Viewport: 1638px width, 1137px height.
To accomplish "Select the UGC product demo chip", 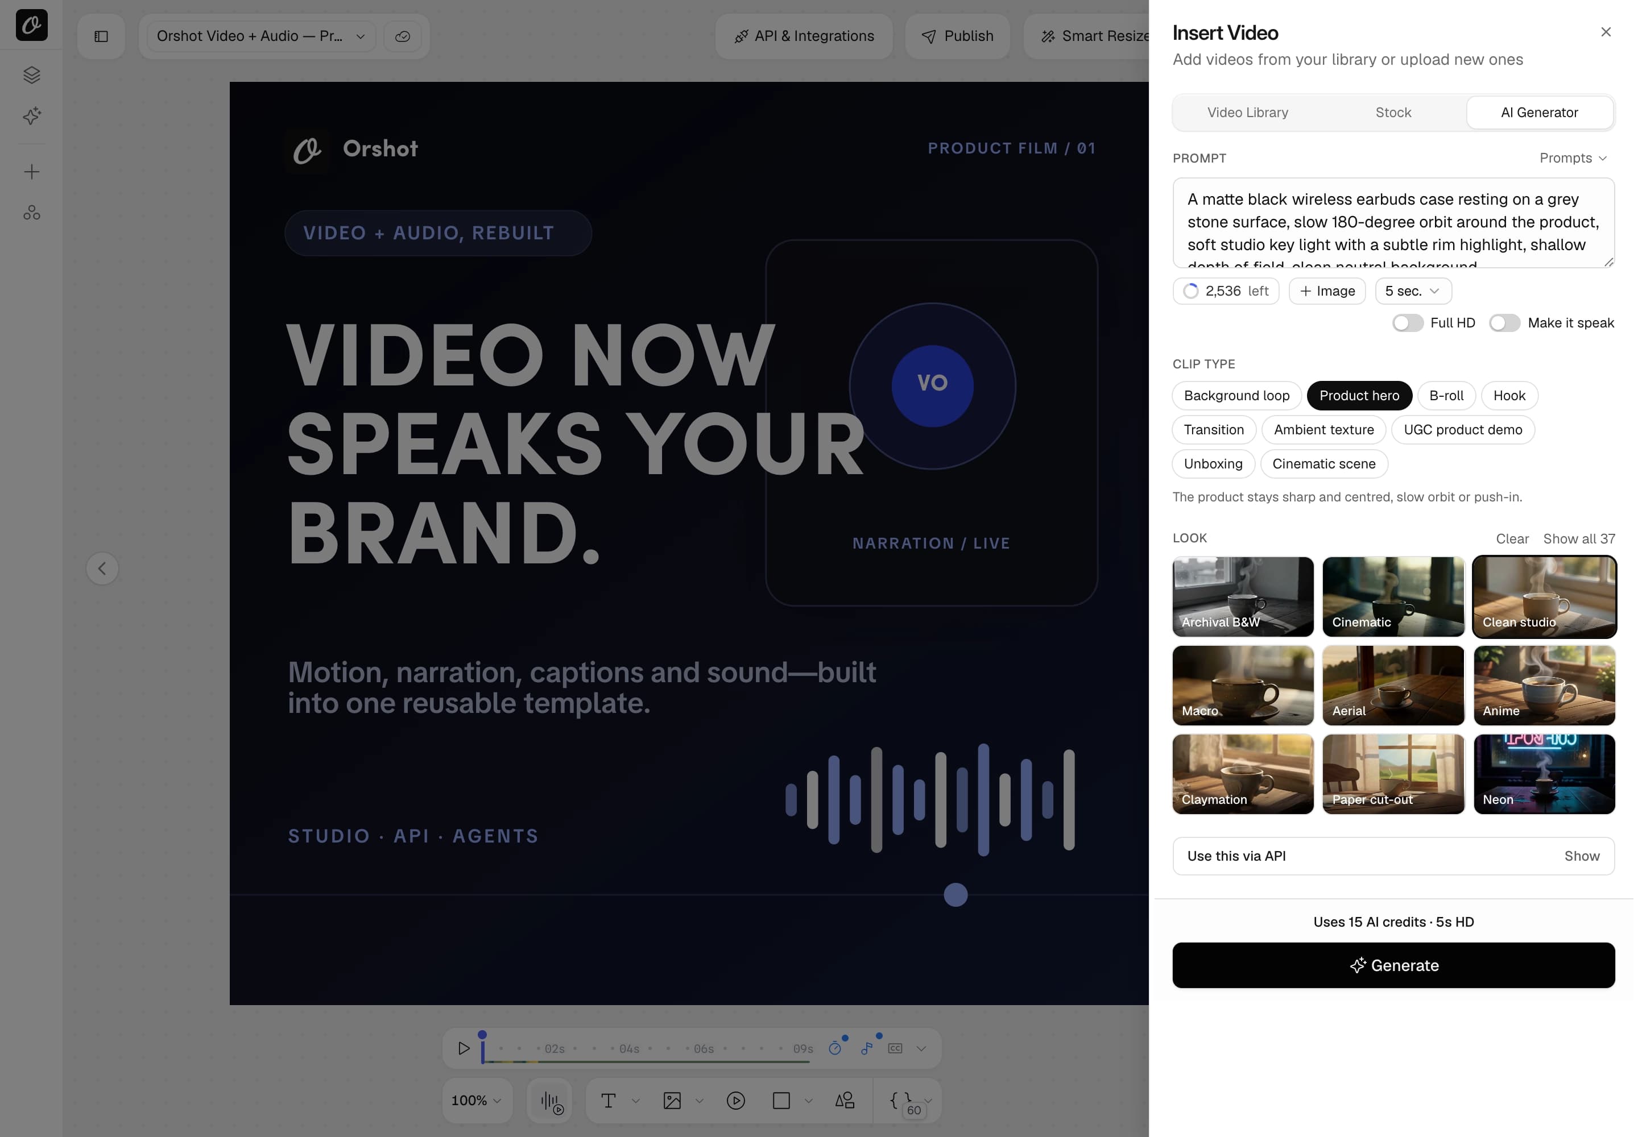I will click(1463, 430).
